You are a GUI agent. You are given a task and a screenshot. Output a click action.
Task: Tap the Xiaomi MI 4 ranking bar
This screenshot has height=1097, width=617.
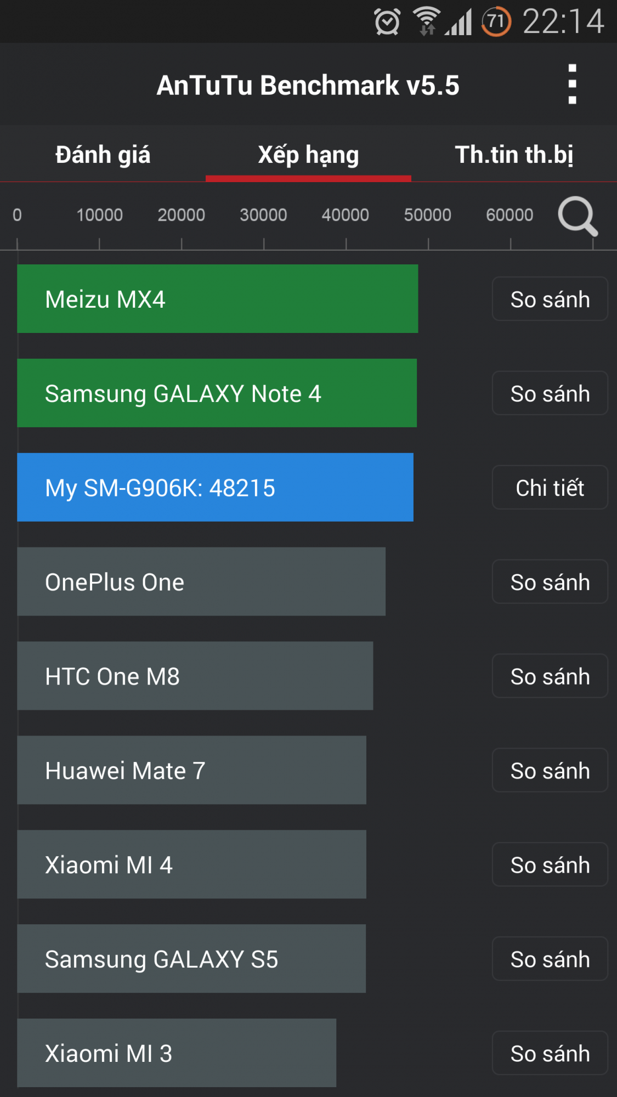pyautogui.click(x=191, y=865)
